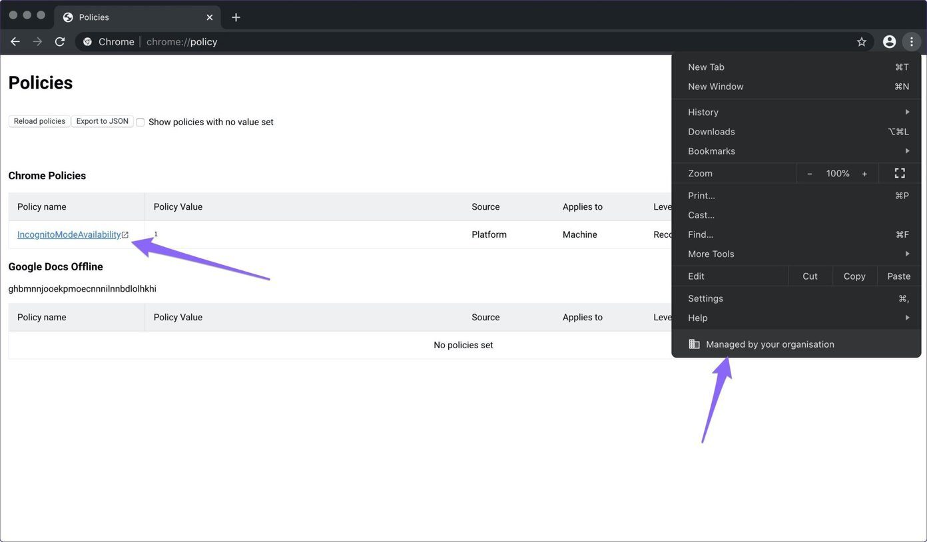Screen dimensions: 927x542
Task: Enter fullscreen via zoom row icon
Action: tap(900, 173)
